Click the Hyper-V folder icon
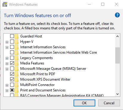The image size is (123, 110). (x=16, y=42)
